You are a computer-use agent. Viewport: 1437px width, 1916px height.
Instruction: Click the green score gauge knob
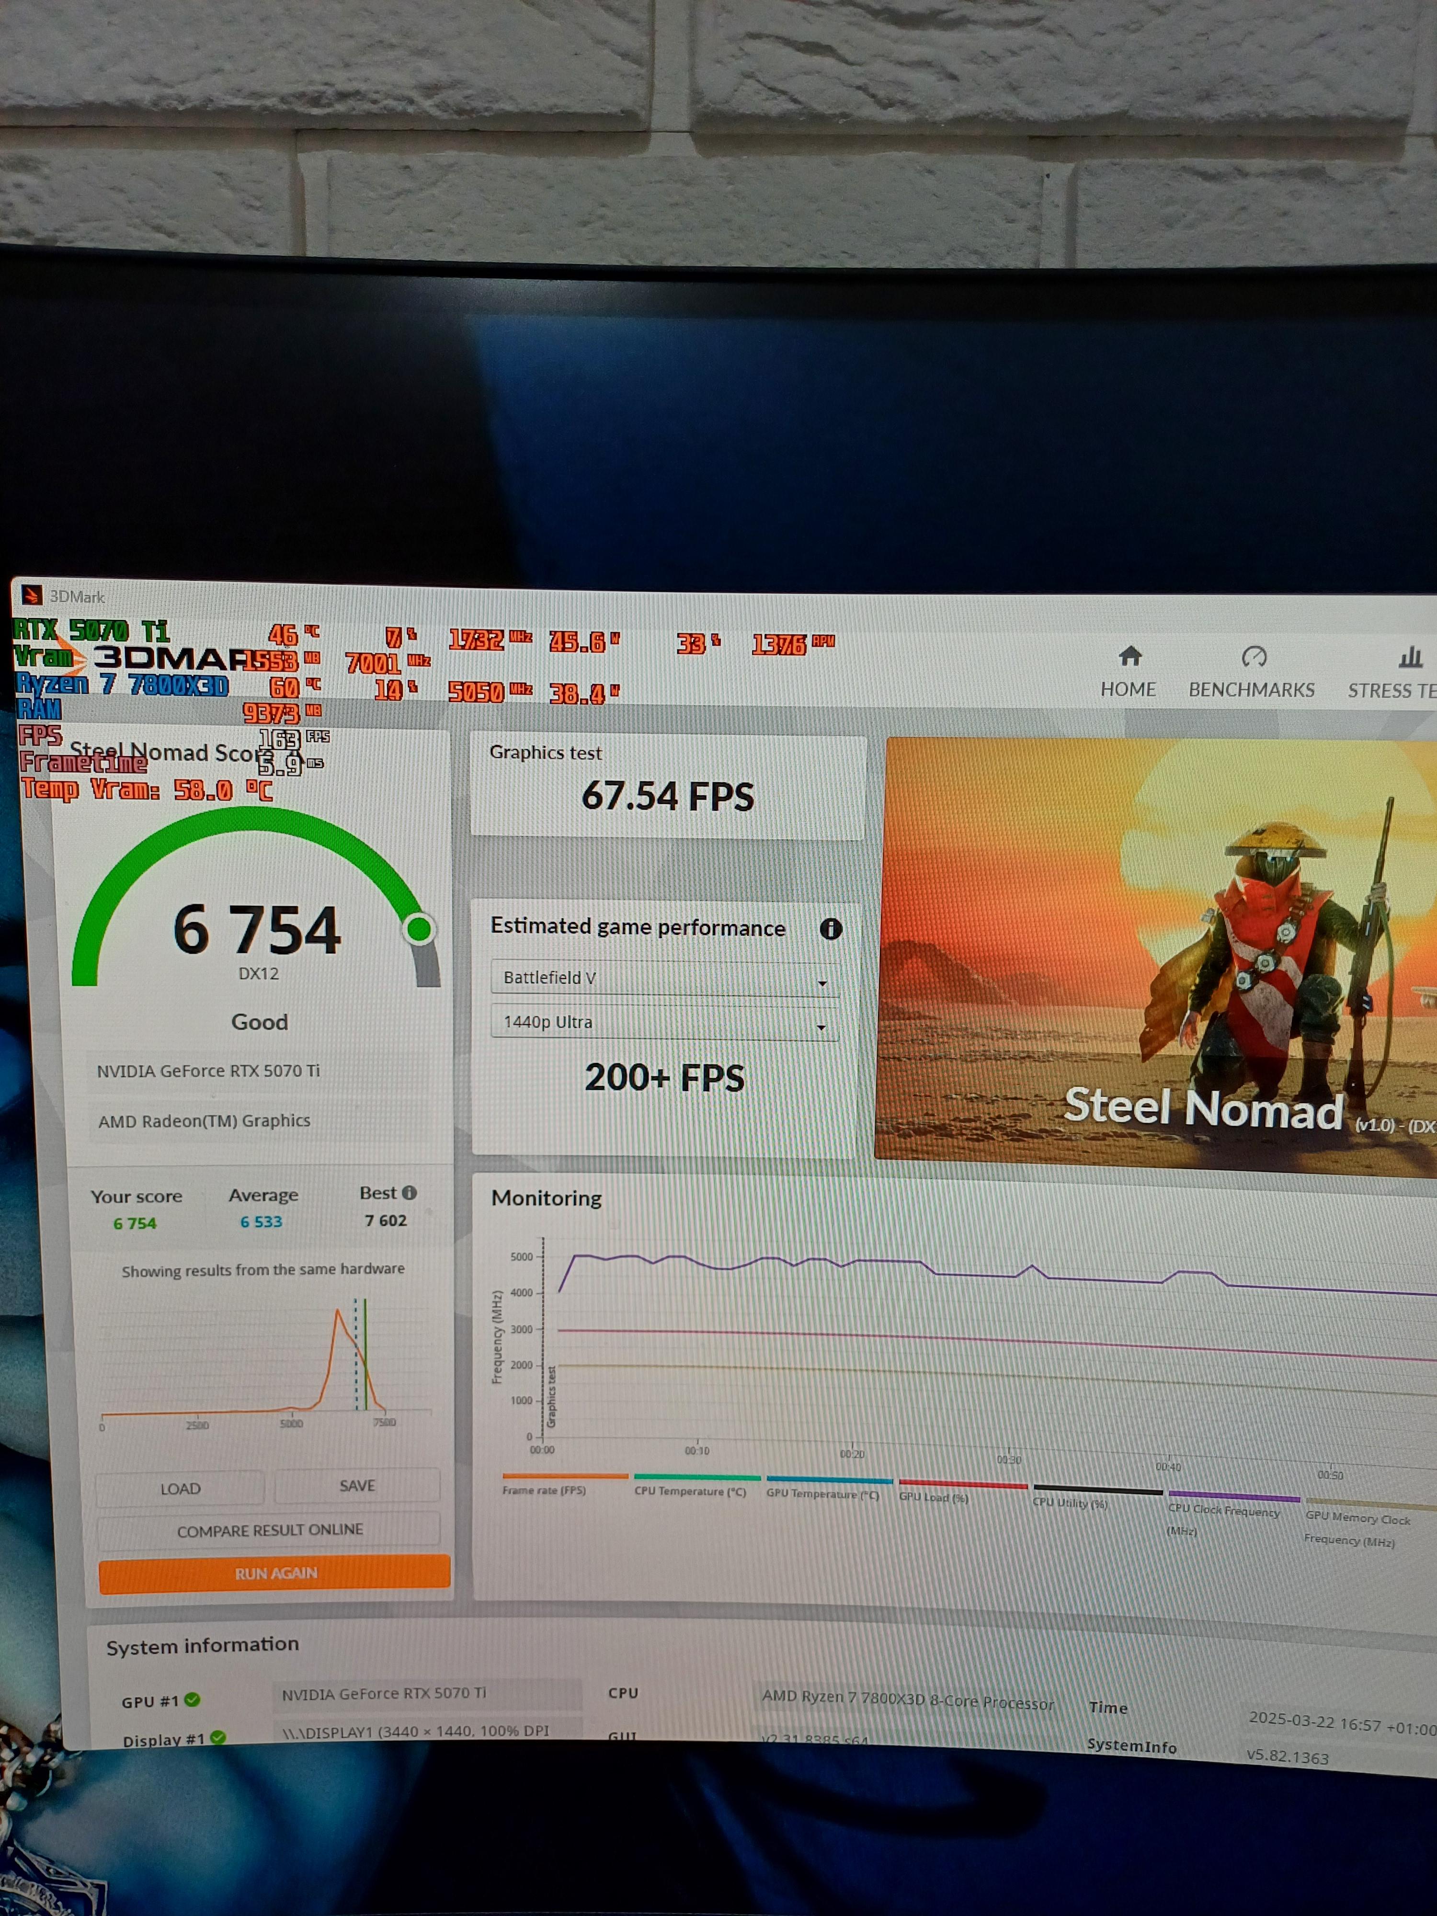[419, 929]
